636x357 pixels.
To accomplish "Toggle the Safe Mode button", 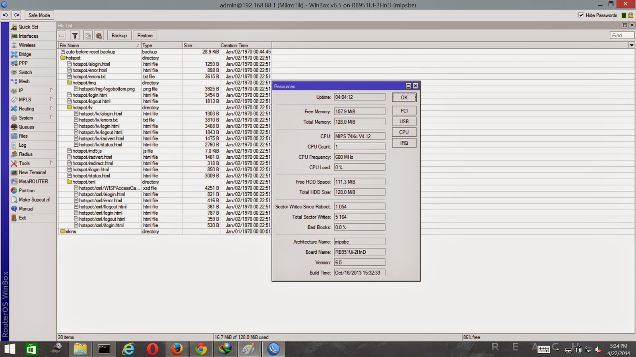I will tap(39, 15).
